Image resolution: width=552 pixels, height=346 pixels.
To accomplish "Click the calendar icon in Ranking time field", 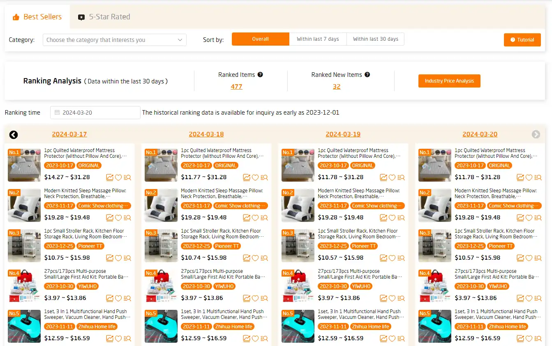I will click(x=56, y=112).
